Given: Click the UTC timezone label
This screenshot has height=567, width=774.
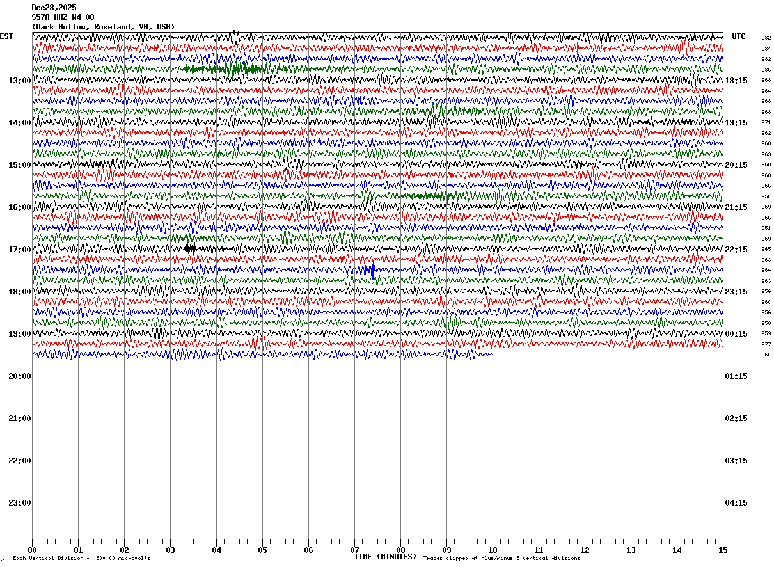Looking at the screenshot, I should coord(739,36).
